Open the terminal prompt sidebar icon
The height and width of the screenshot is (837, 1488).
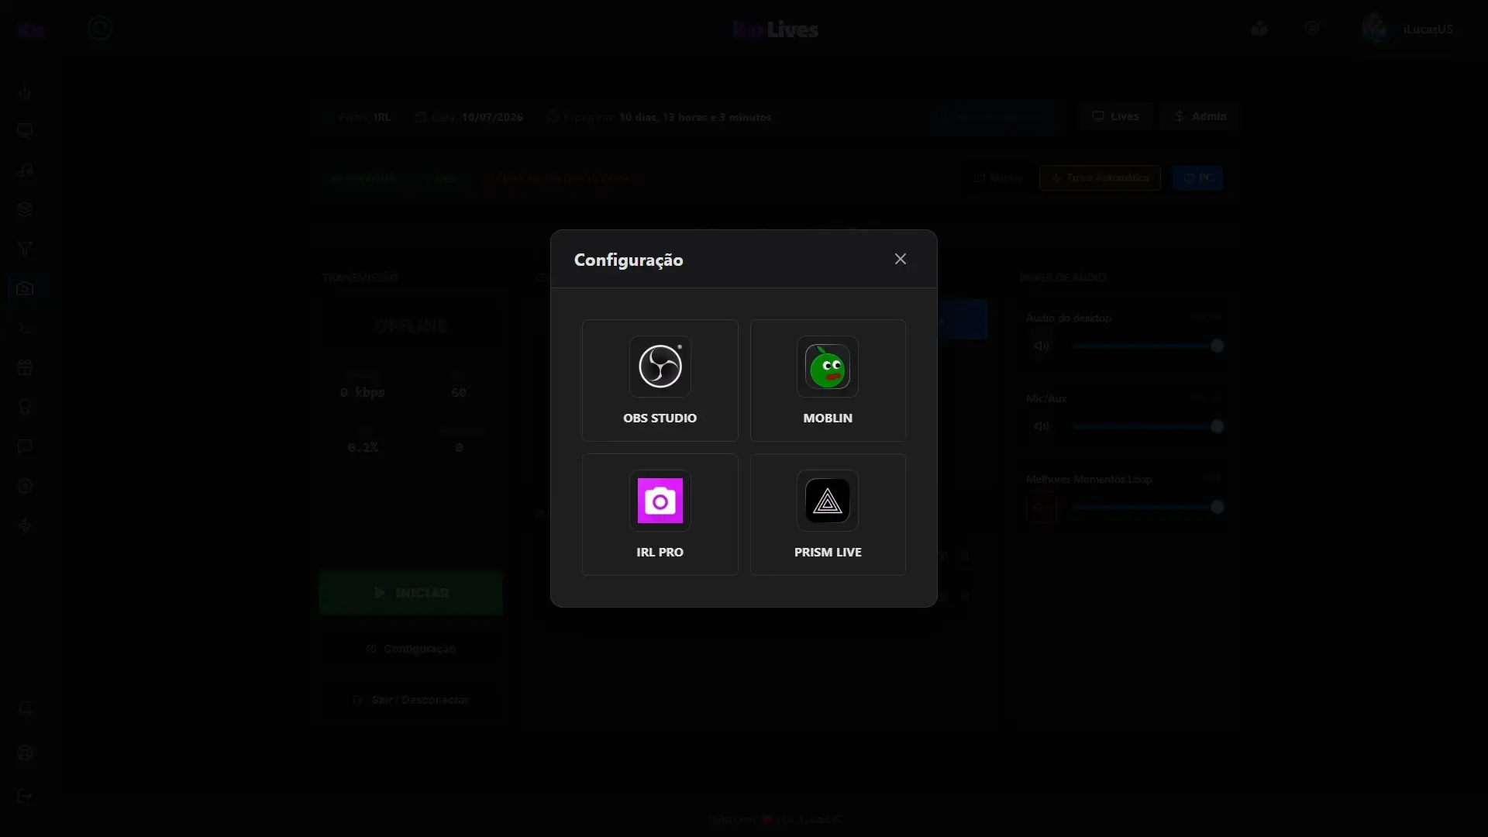point(25,328)
